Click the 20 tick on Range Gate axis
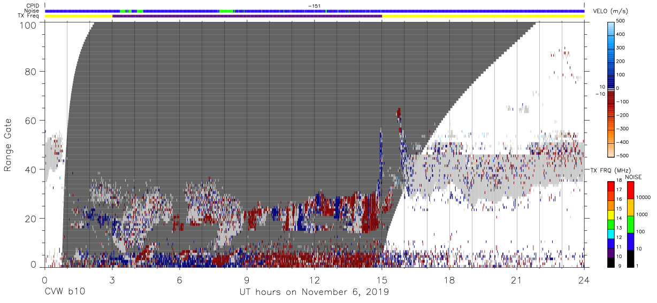 pyautogui.click(x=30, y=219)
